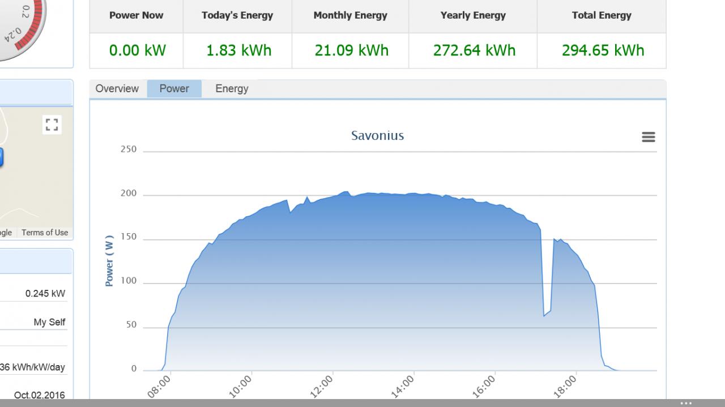Viewport: 725px width, 407px height.
Task: Click Monthly Energy value 21.09 kWh
Action: coord(351,50)
